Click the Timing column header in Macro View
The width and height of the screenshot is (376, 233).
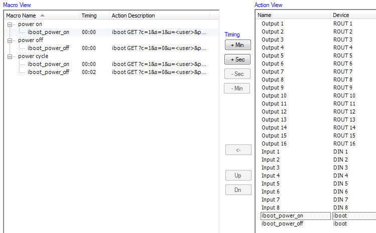point(94,15)
